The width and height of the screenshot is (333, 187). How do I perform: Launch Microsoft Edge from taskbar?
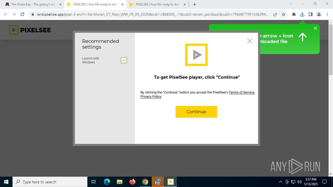(107, 182)
